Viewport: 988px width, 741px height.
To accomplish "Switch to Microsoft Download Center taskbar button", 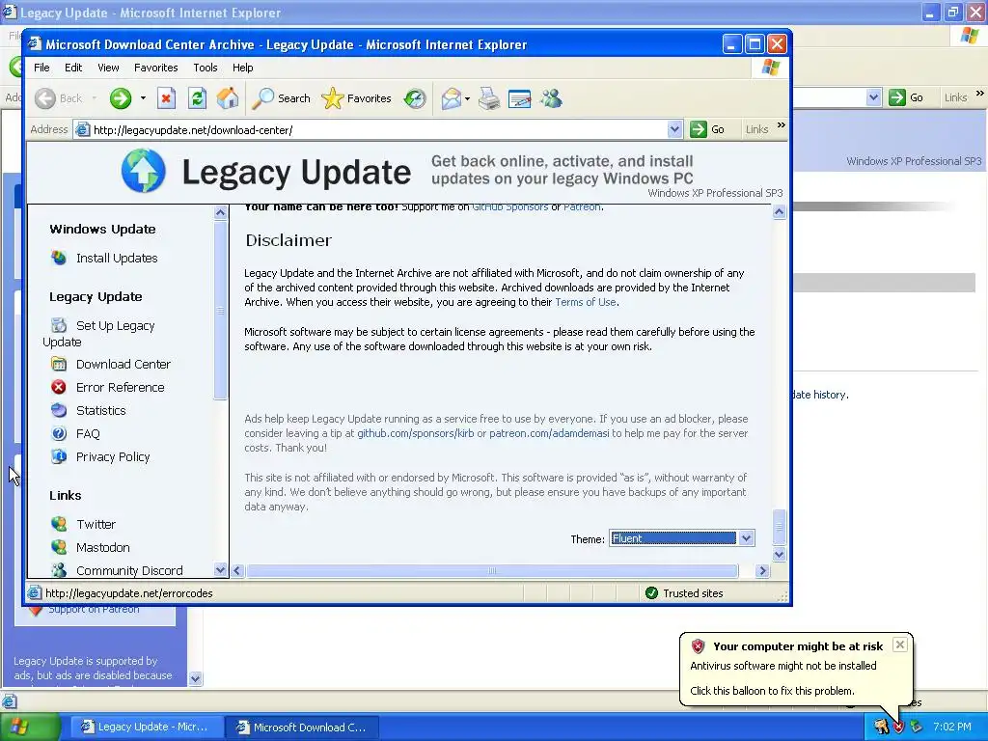I will pos(302,727).
